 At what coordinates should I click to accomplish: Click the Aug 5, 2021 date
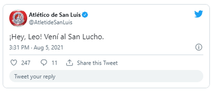click(48, 48)
